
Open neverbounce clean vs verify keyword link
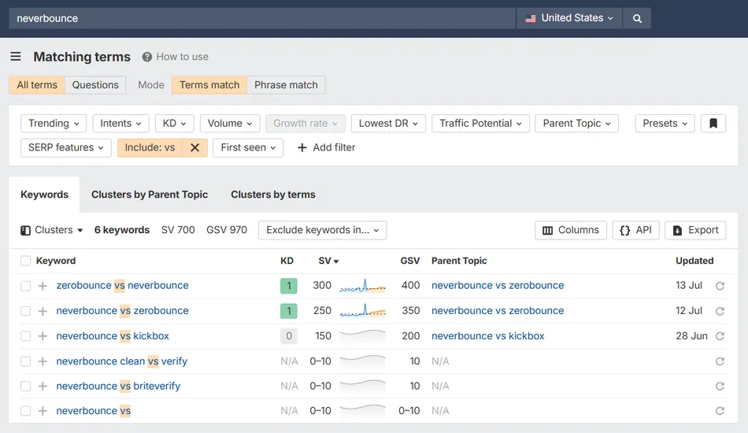point(121,361)
